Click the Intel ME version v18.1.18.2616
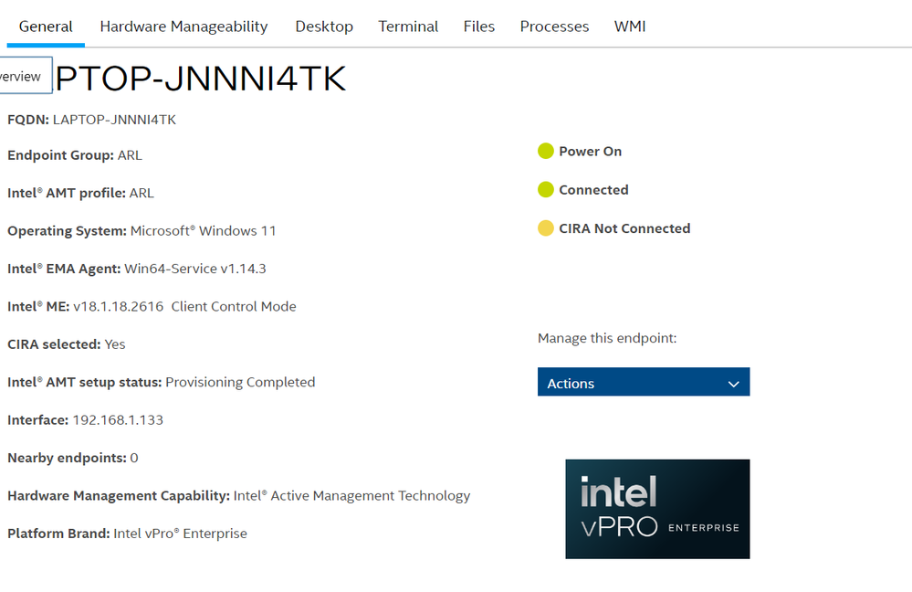The height and width of the screenshot is (592, 912). 118,307
